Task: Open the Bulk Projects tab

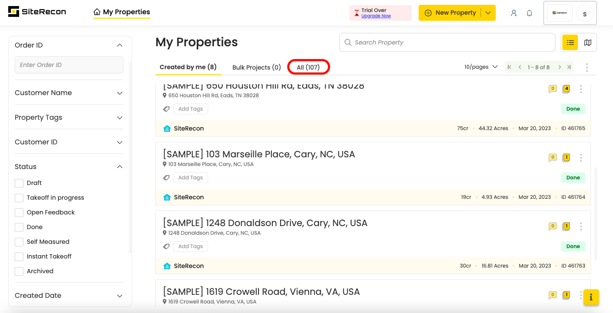Action: pyautogui.click(x=256, y=67)
